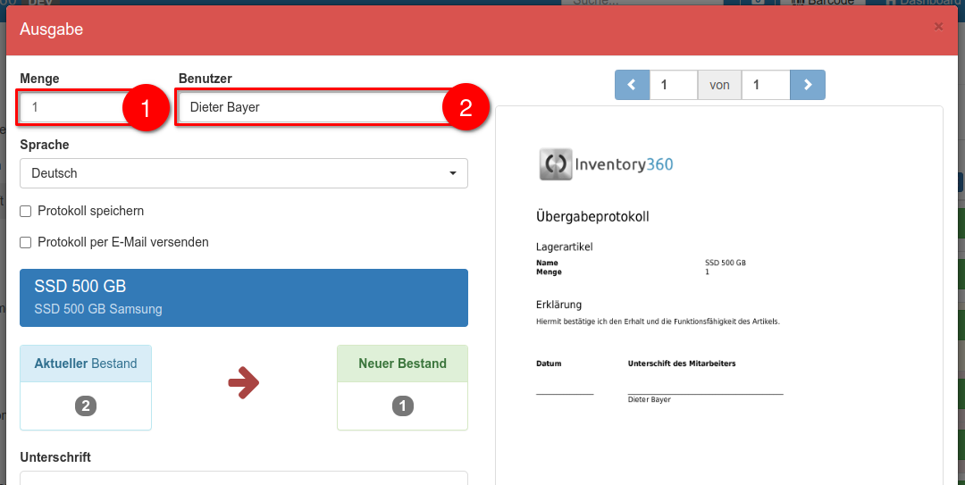Viewport: 965px width, 485px height.
Task: Click the current page number field
Action: (x=673, y=85)
